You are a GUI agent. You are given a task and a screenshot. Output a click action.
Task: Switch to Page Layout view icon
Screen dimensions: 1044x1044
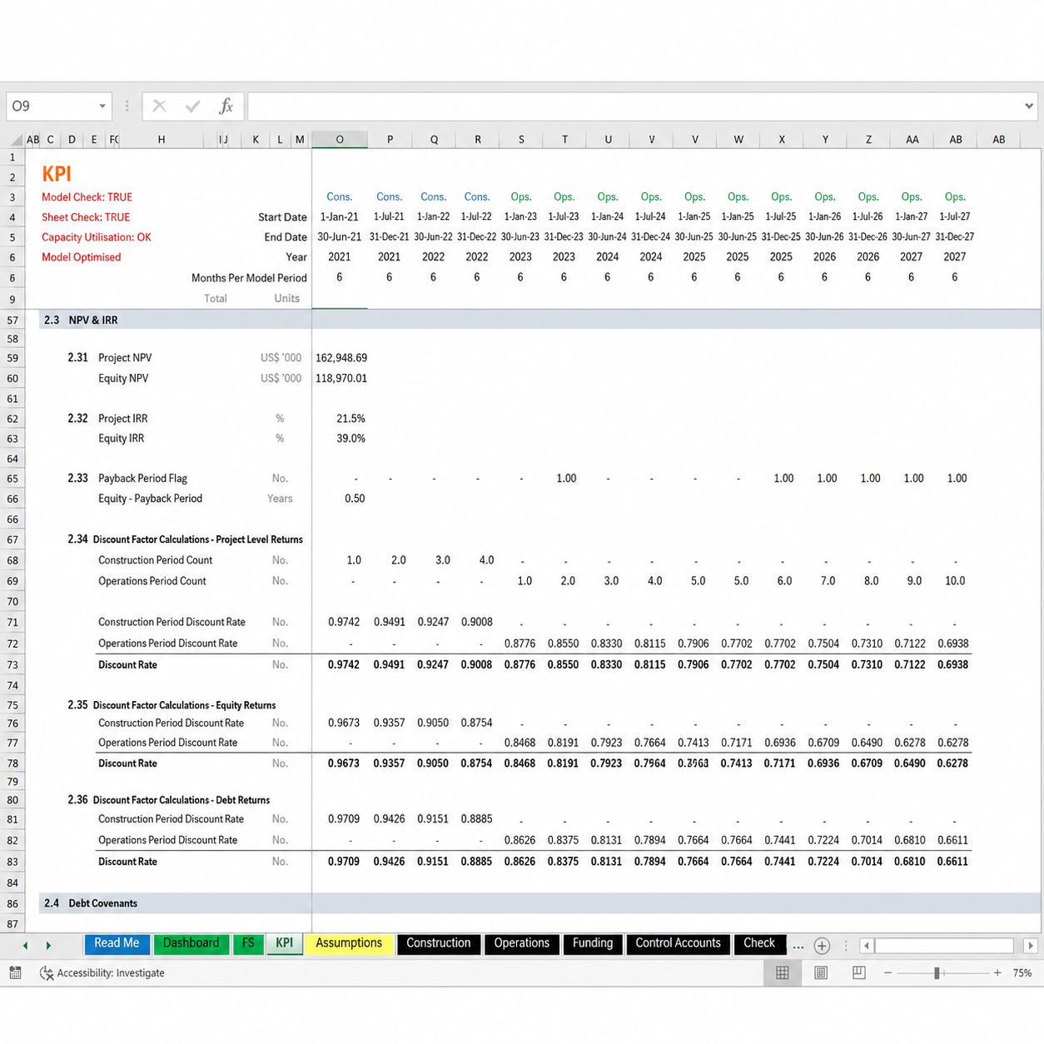(x=821, y=972)
